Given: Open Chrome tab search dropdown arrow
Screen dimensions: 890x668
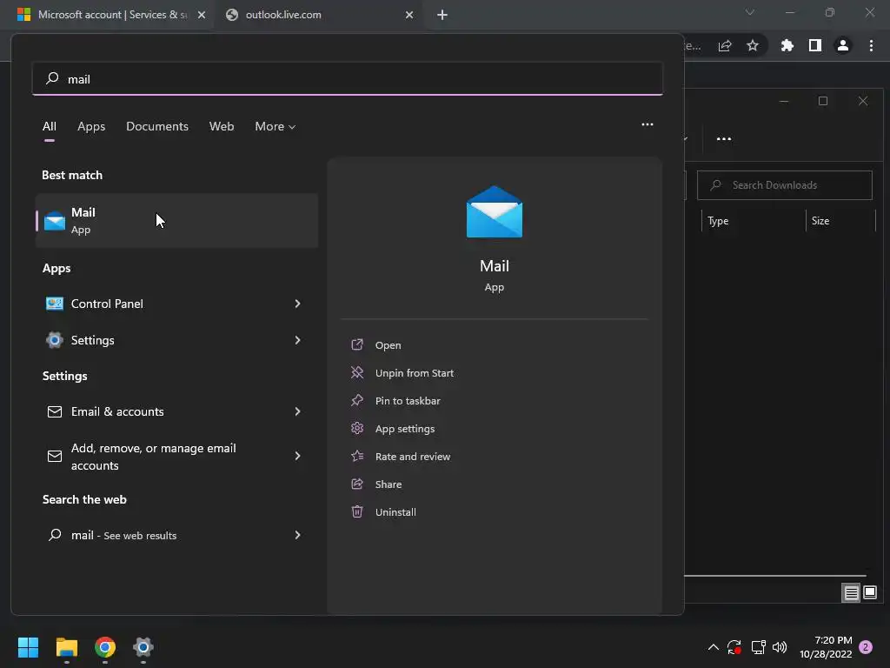Looking at the screenshot, I should [749, 12].
